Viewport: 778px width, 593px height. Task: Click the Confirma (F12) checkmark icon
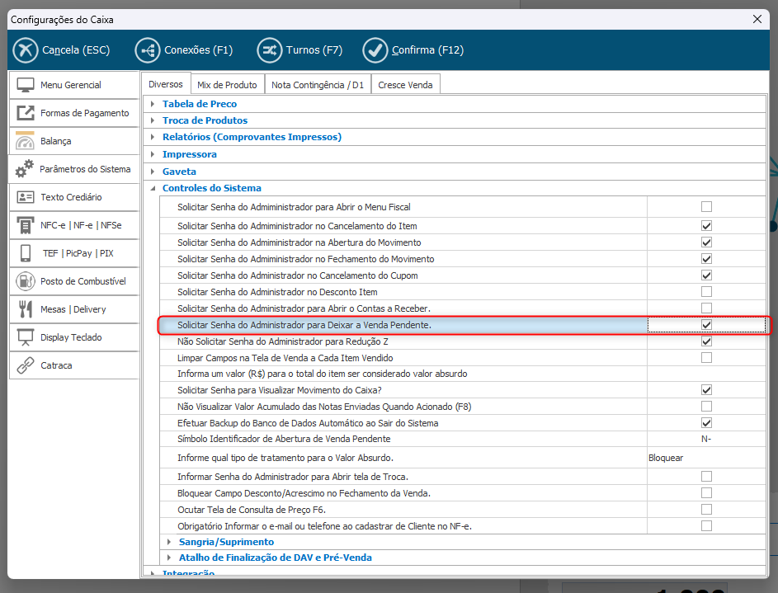(x=375, y=50)
